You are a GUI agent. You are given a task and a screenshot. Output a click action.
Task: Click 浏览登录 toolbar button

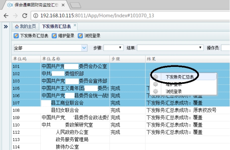click(x=89, y=36)
